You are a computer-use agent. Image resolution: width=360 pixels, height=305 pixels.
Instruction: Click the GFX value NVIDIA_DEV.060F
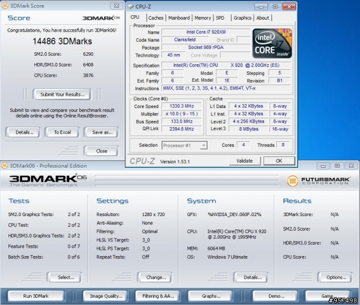(x=235, y=214)
